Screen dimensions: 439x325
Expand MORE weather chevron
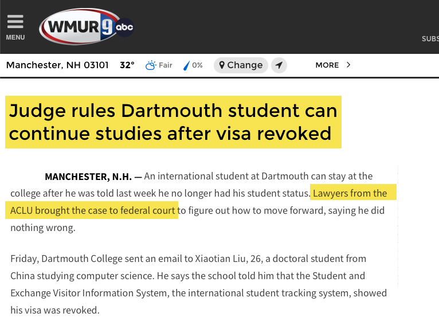click(x=348, y=65)
